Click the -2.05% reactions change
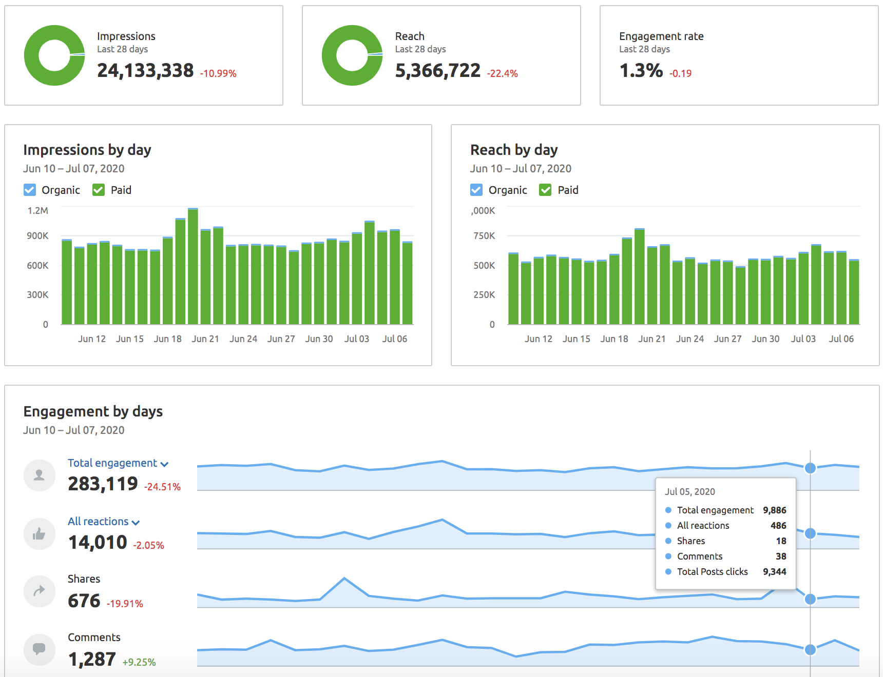 tap(149, 545)
